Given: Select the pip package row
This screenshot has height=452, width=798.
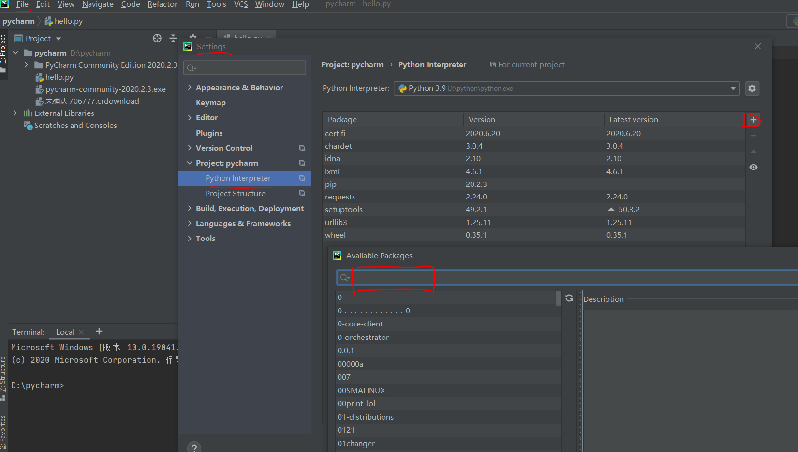Looking at the screenshot, I should tap(534, 184).
